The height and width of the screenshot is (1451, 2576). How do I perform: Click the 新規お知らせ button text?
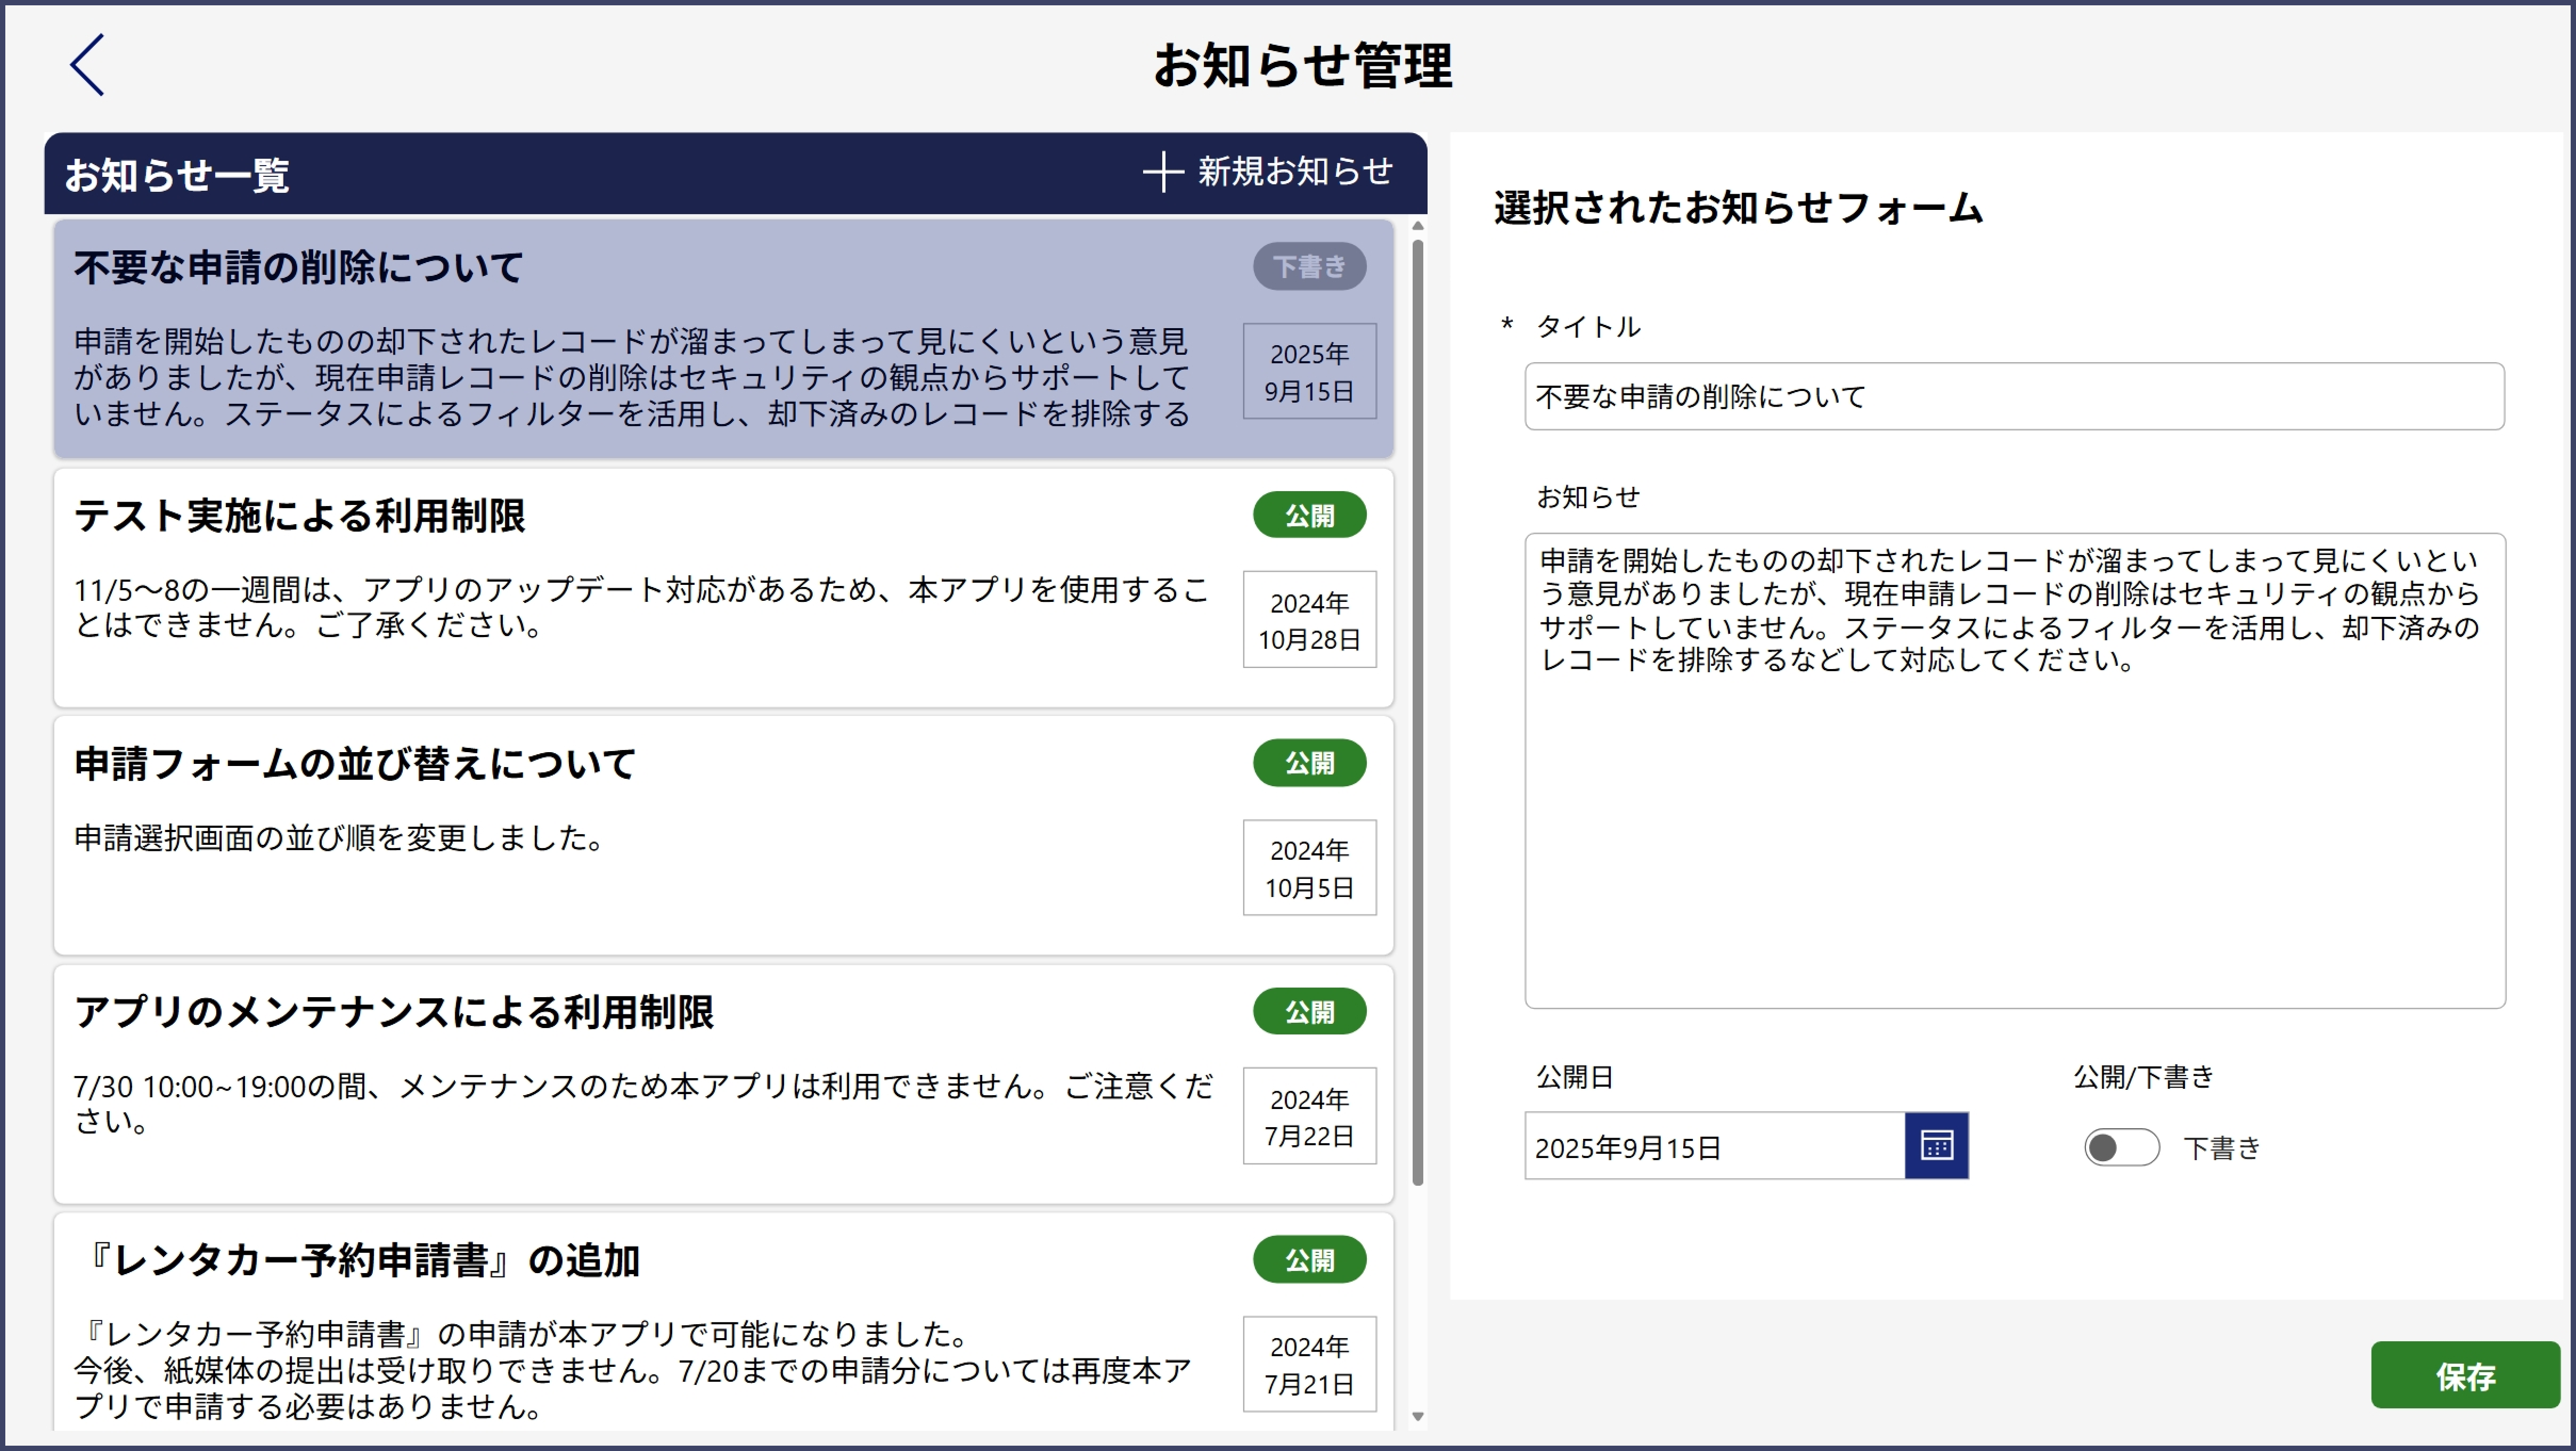[x=1295, y=172]
